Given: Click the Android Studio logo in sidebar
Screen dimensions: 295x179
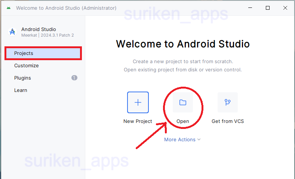Looking at the screenshot, I should coord(12,32).
